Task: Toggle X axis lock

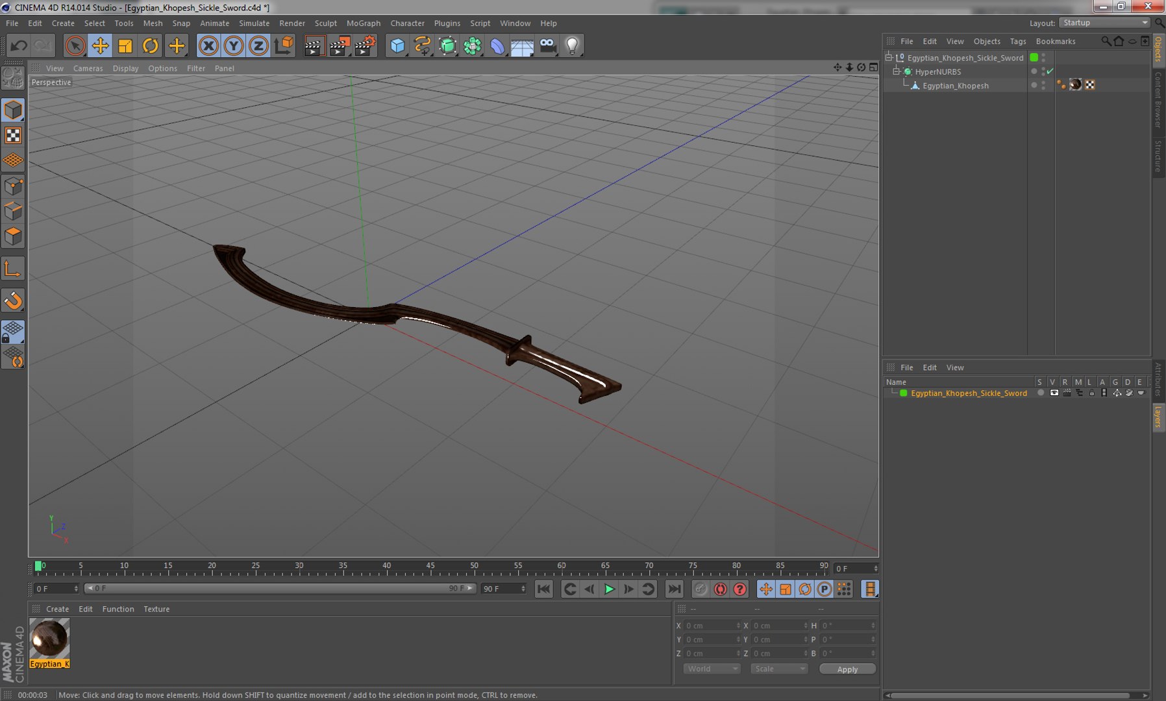Action: click(x=208, y=45)
